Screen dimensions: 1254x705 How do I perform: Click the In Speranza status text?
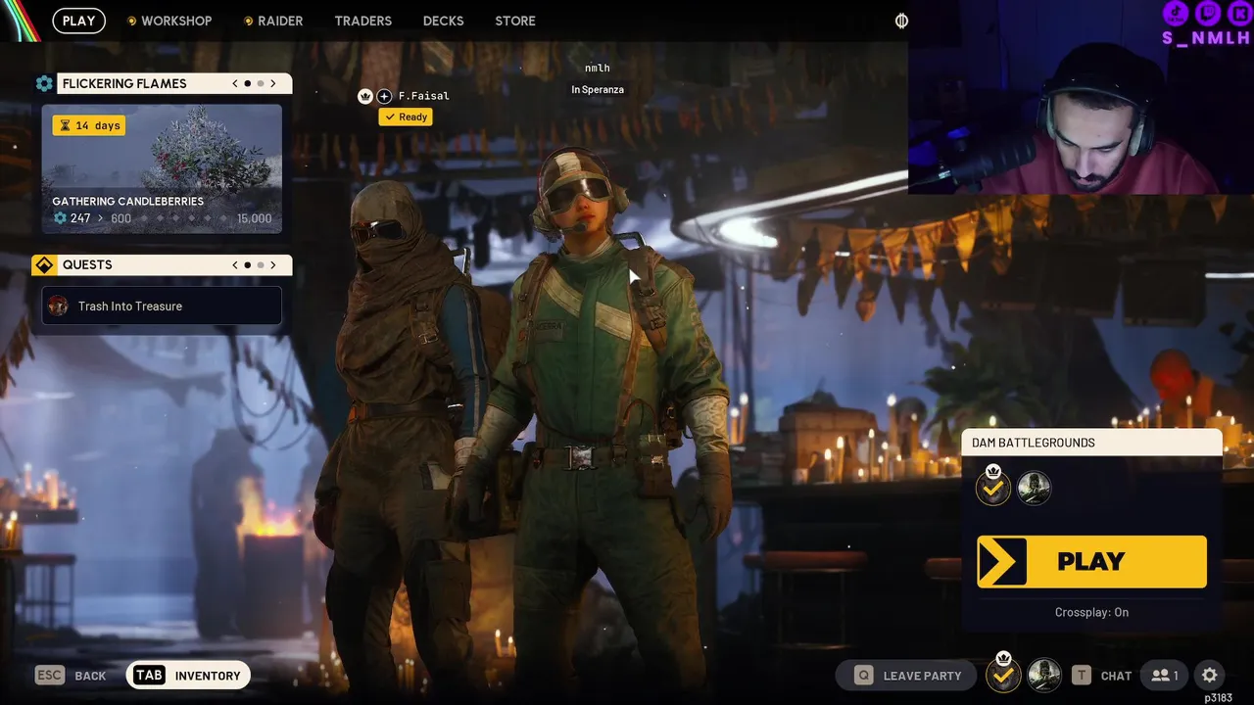click(x=598, y=89)
